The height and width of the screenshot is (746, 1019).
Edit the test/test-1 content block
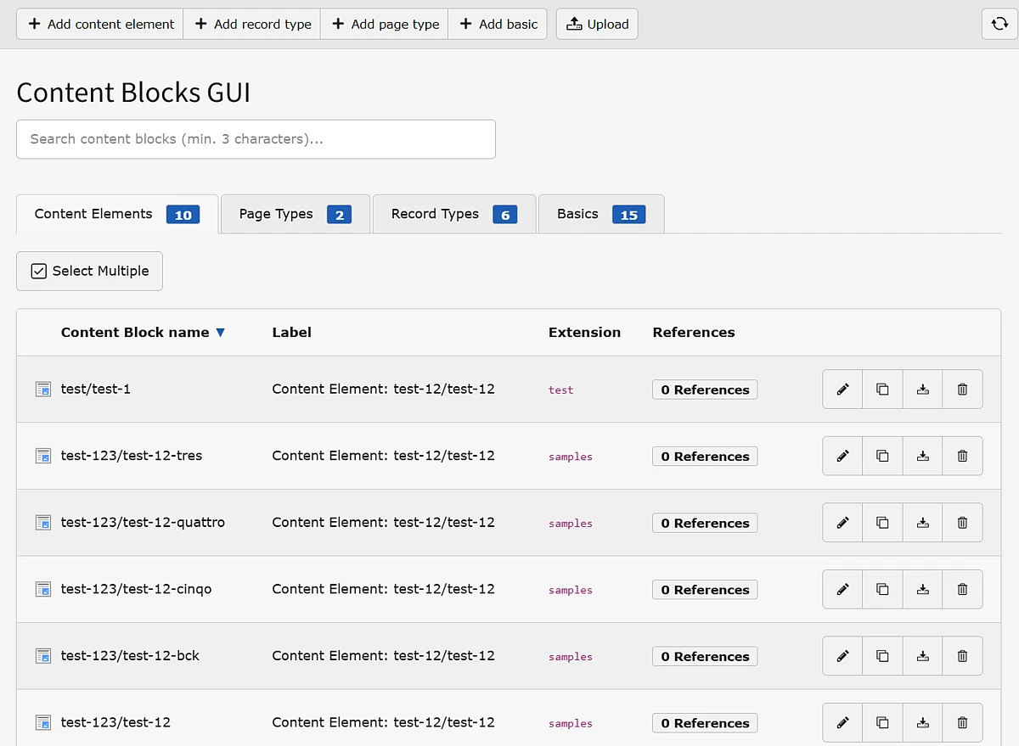[x=842, y=390]
